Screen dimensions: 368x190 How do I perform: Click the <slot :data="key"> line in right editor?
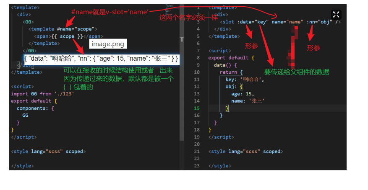coord(280,22)
